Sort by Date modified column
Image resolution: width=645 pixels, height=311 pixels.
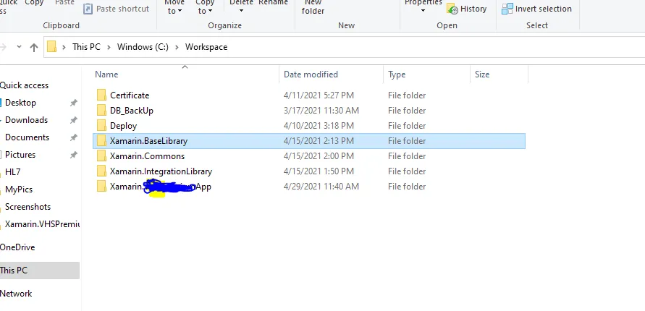[x=311, y=74]
